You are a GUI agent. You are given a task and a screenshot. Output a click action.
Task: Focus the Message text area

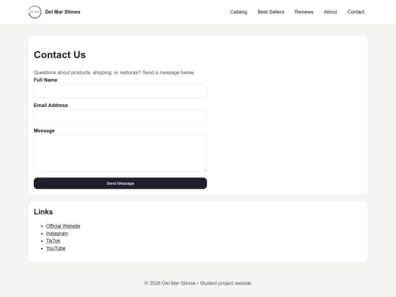[x=120, y=153]
